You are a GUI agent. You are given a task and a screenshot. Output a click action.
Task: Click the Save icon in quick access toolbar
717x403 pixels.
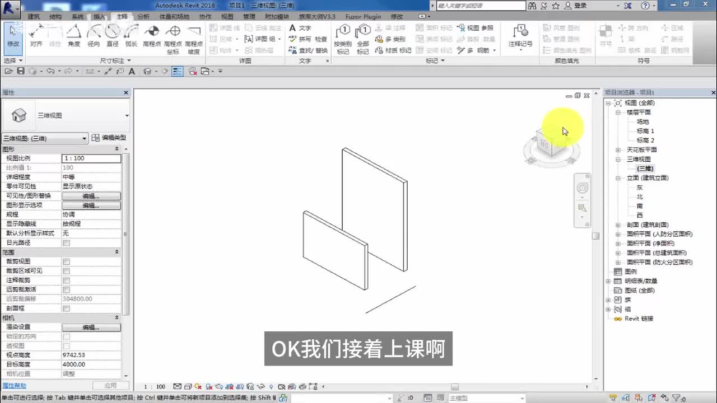point(21,71)
